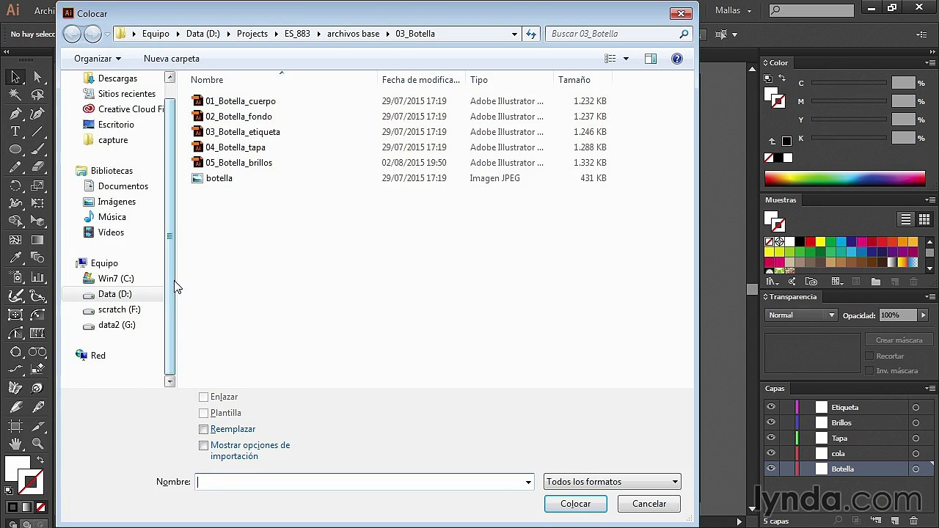Screen dimensions: 939x528
Task: Select the Paintbrush tool
Action: tap(38, 150)
